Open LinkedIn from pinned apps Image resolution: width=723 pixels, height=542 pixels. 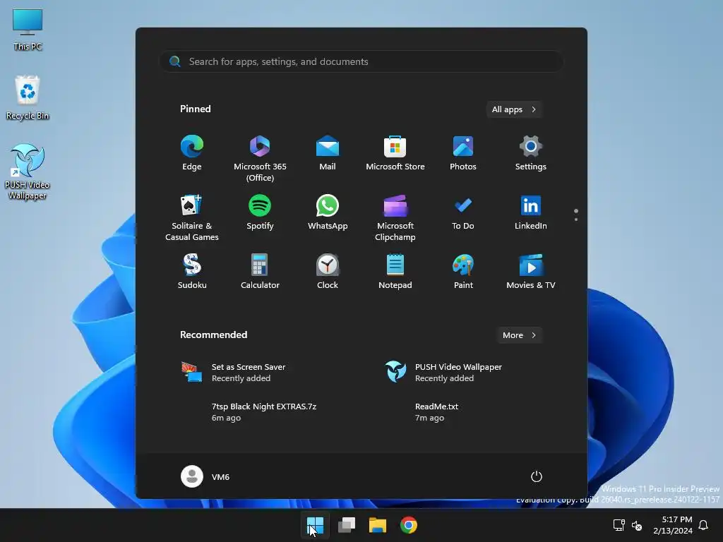(x=531, y=213)
